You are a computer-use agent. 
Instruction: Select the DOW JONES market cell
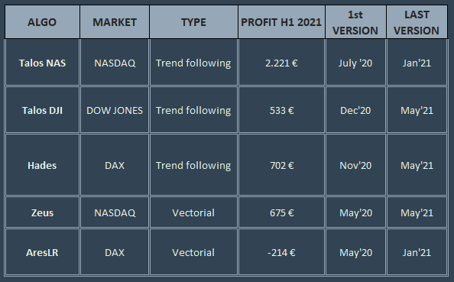pyautogui.click(x=115, y=110)
